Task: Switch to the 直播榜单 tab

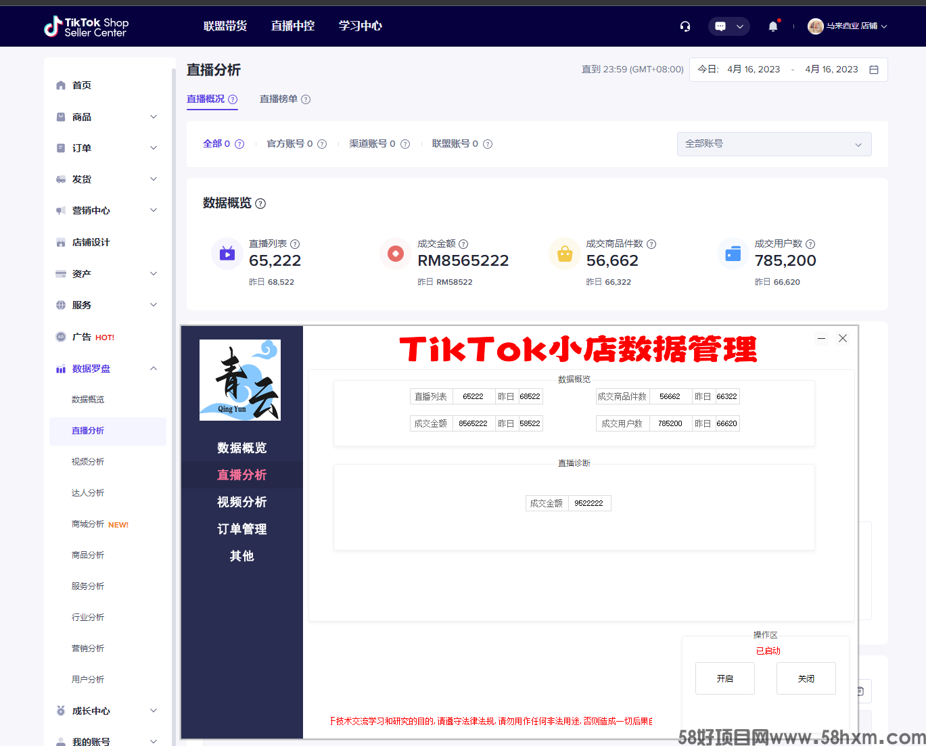Action: coord(279,99)
